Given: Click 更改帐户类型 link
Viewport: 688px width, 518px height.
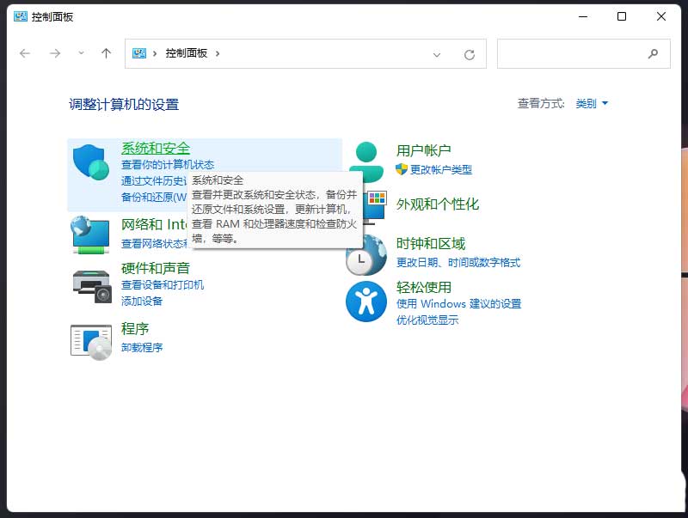Looking at the screenshot, I should pyautogui.click(x=440, y=170).
